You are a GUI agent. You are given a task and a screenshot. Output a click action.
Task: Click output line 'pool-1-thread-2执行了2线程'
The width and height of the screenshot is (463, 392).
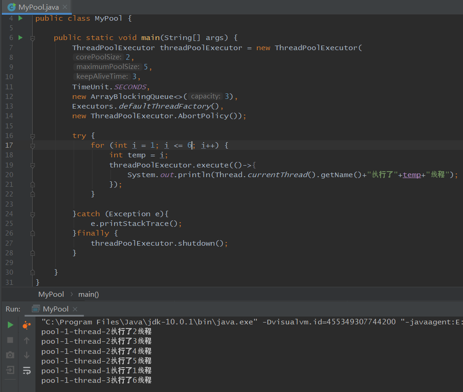click(96, 331)
